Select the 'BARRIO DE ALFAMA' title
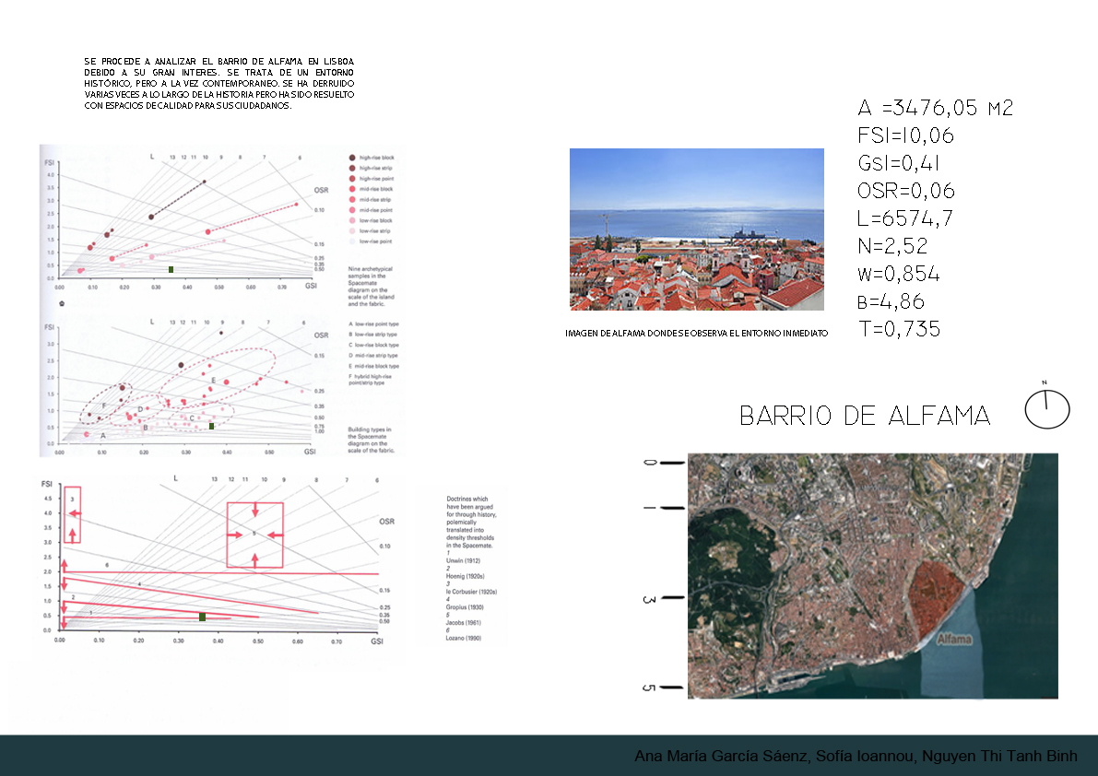 point(865,416)
